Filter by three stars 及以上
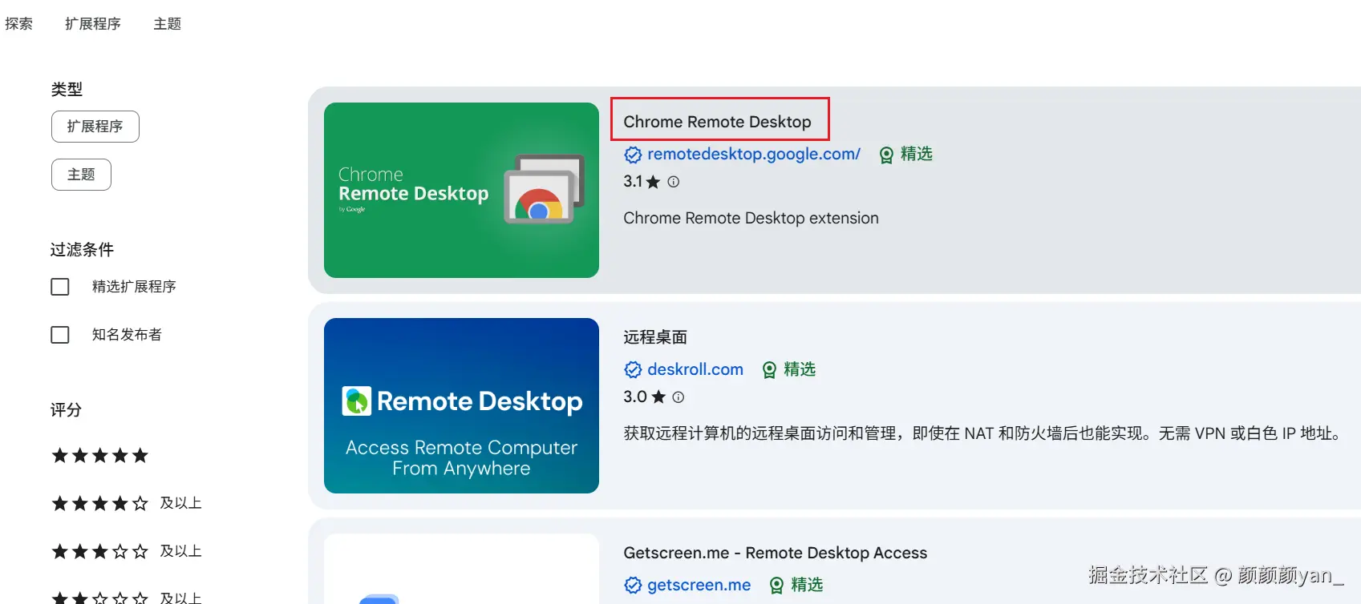This screenshot has width=1361, height=604. [x=127, y=551]
